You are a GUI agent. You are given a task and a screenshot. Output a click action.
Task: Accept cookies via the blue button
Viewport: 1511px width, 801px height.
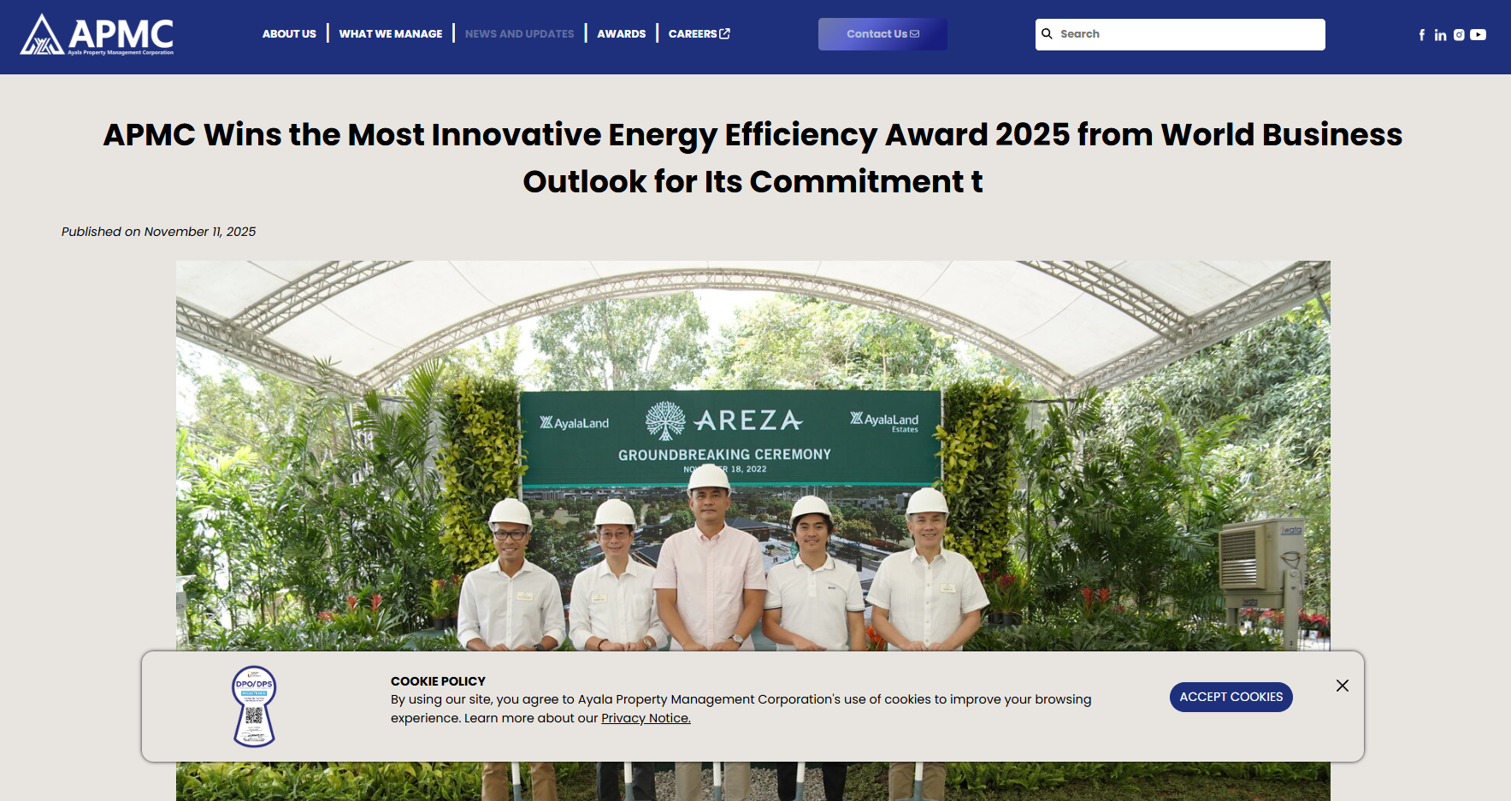pyautogui.click(x=1231, y=697)
